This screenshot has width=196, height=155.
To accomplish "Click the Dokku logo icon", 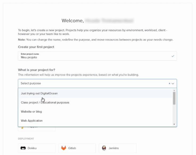I will point(23,148).
